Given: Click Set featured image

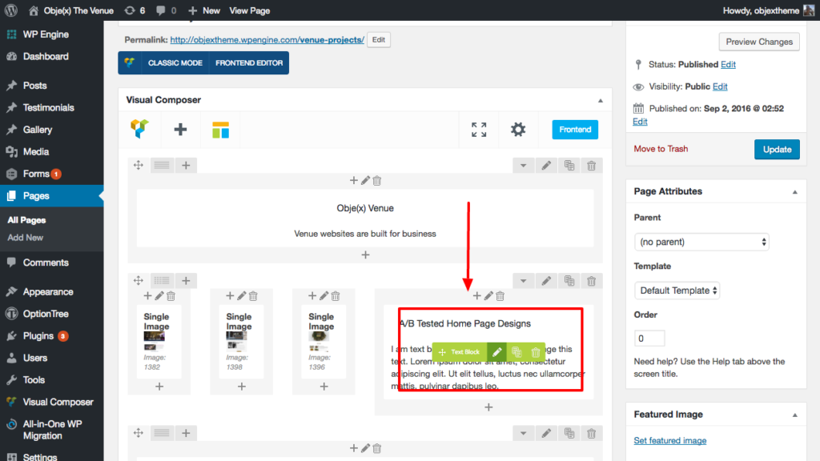Looking at the screenshot, I should (670, 441).
